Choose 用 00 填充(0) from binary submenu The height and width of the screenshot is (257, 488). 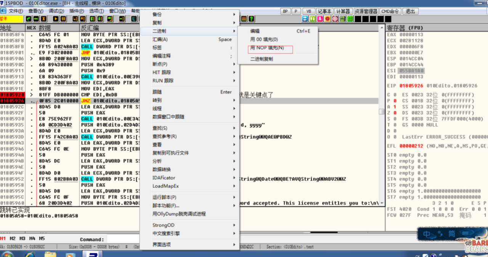pyautogui.click(x=264, y=39)
